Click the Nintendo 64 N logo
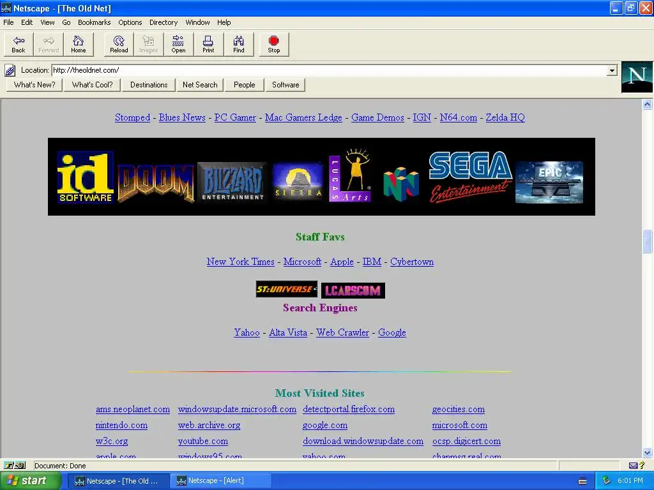The width and height of the screenshot is (654, 490). 401,184
